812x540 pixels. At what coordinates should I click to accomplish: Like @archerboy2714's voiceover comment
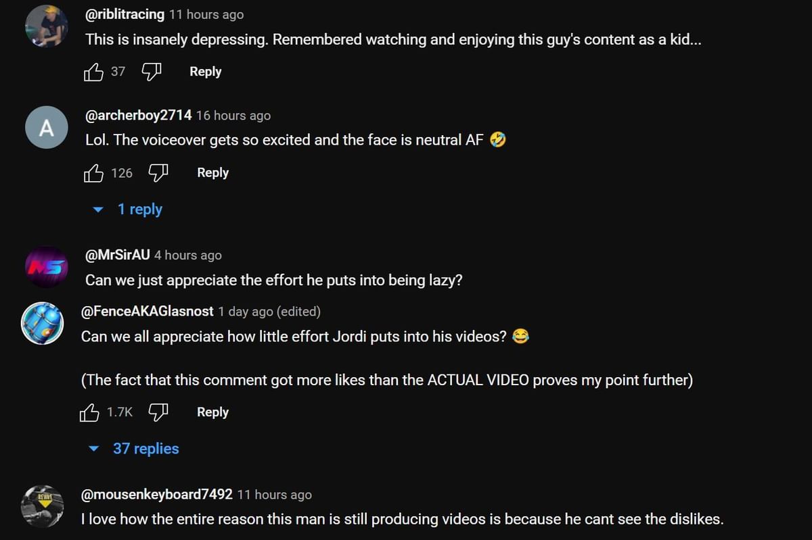tap(93, 173)
